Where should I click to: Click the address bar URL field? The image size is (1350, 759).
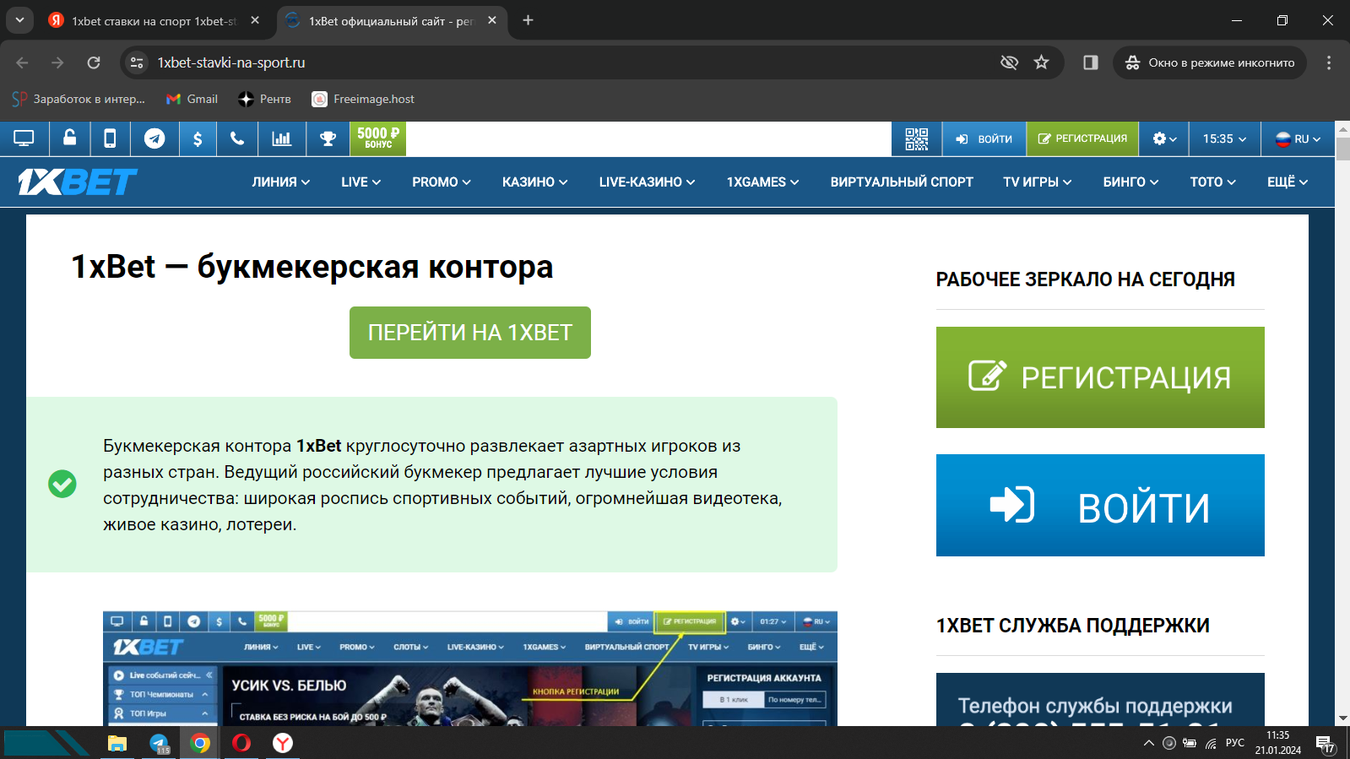point(566,62)
